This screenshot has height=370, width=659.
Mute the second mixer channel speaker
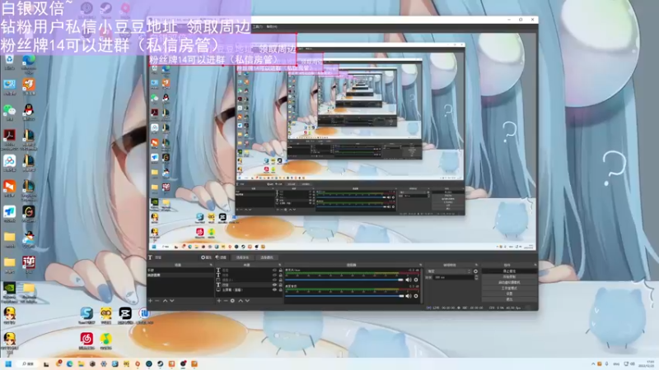point(409,296)
